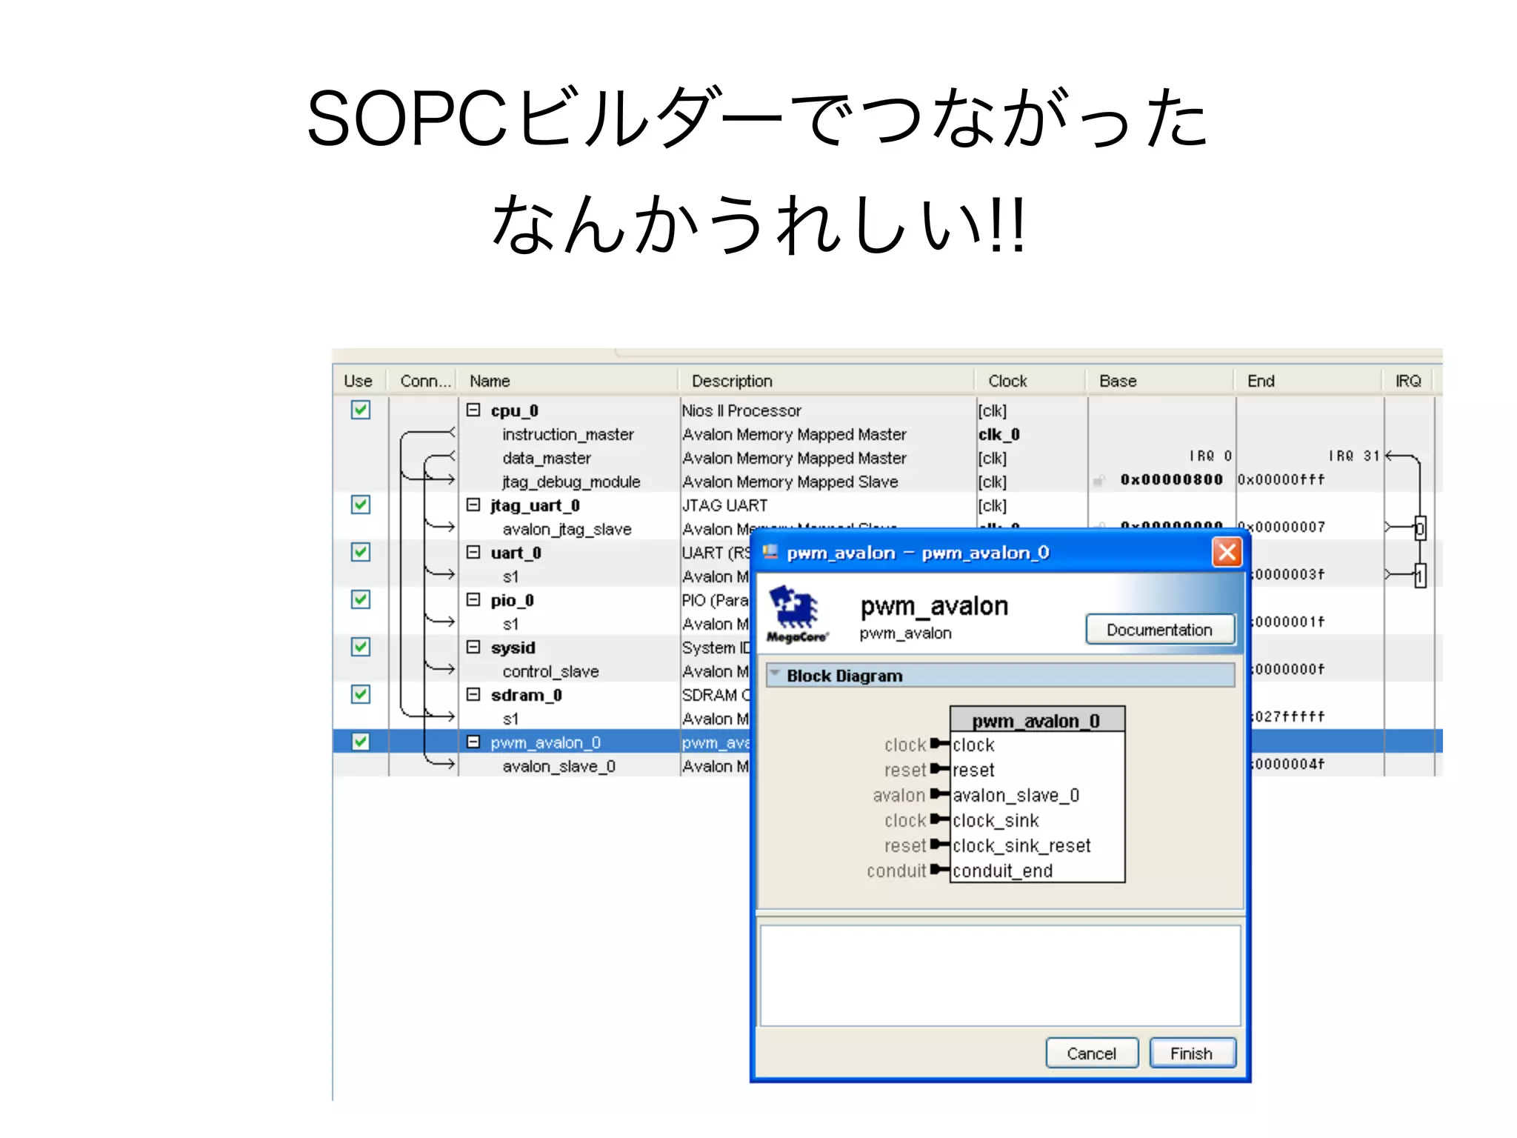Click the end address 0x00000007 cell
The width and height of the screenshot is (1517, 1138).
click(x=1281, y=527)
